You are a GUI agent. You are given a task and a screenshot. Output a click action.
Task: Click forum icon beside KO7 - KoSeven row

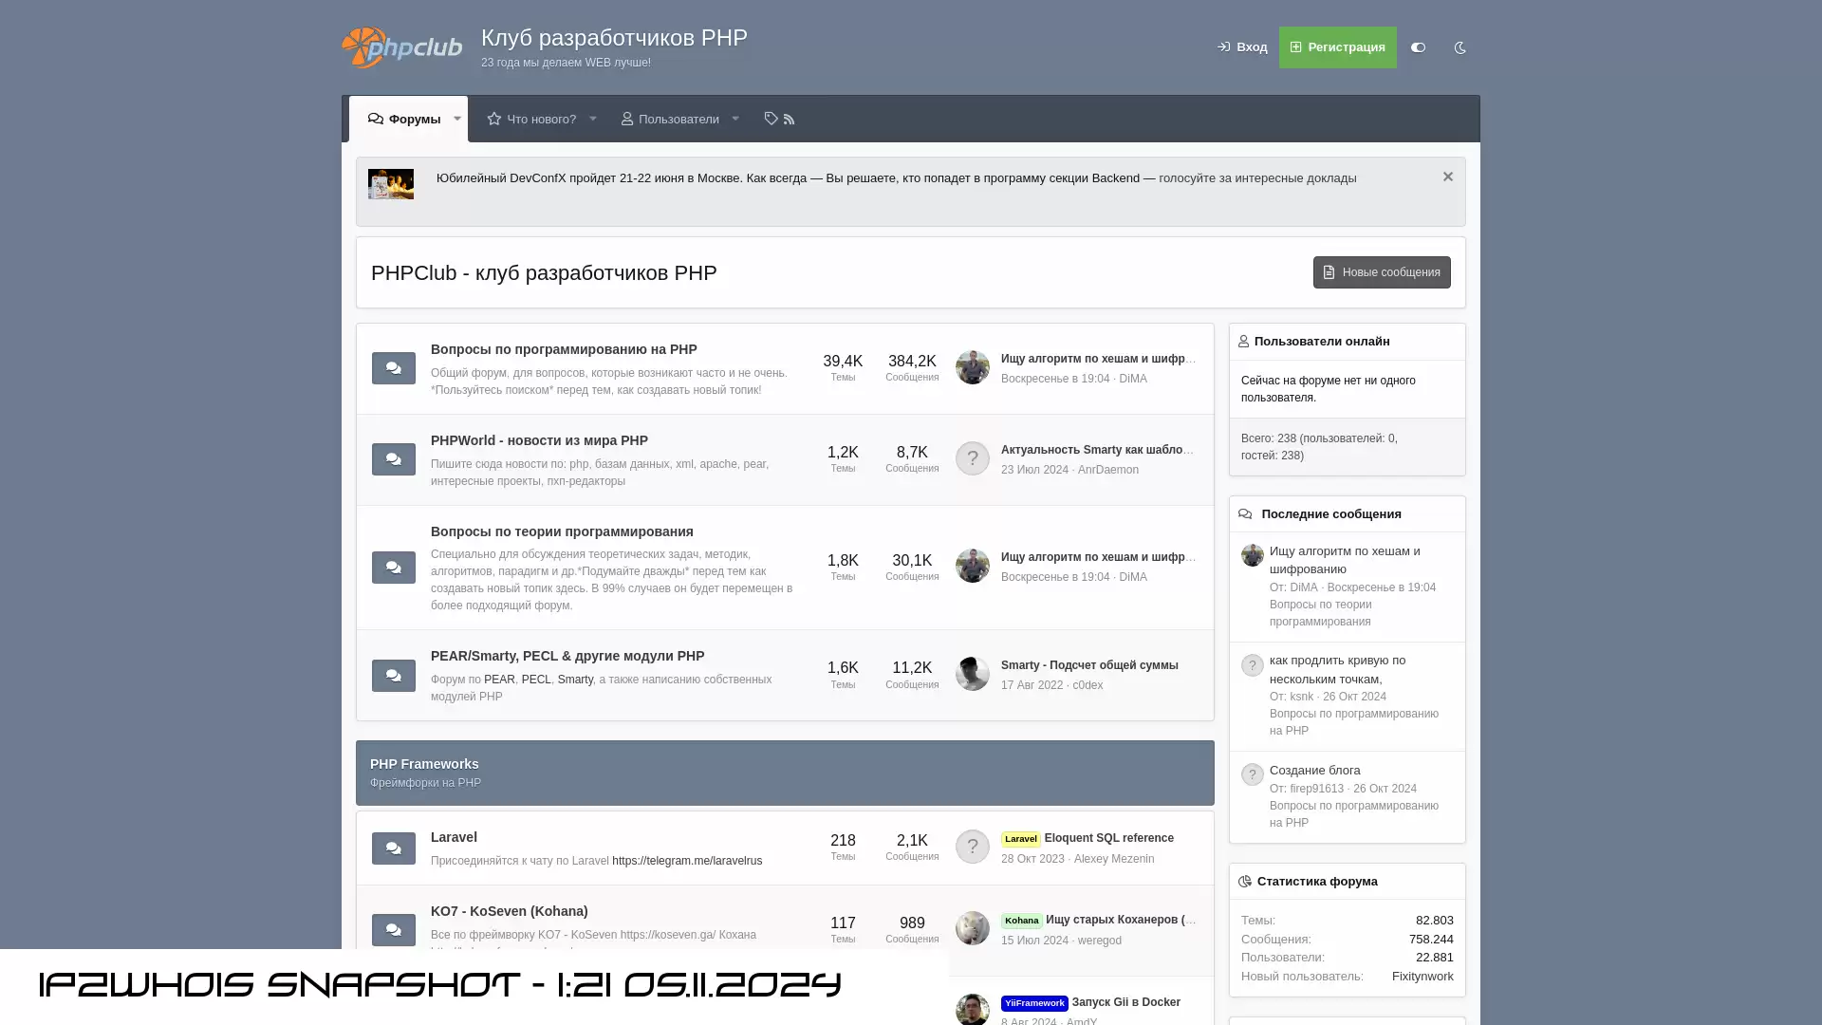point(394,930)
